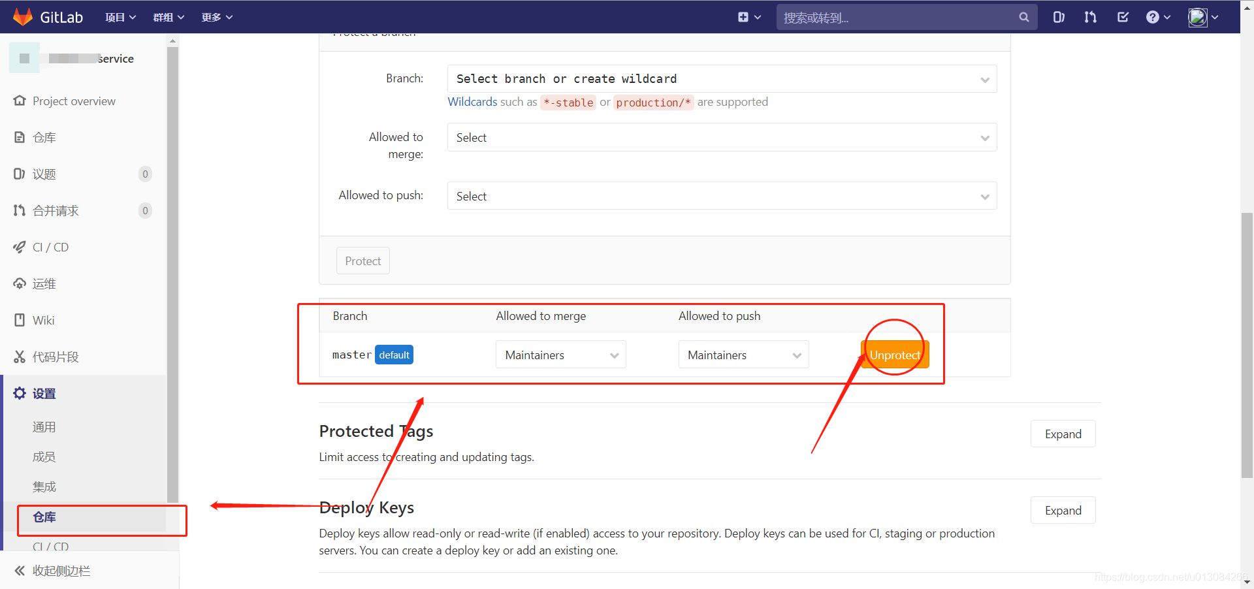This screenshot has height=589, width=1254.
Task: Change Maintainers under Allowed to push
Action: [743, 355]
